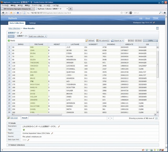Go back with the browser Back arrow
The image size is (168, 152).
(3, 13)
